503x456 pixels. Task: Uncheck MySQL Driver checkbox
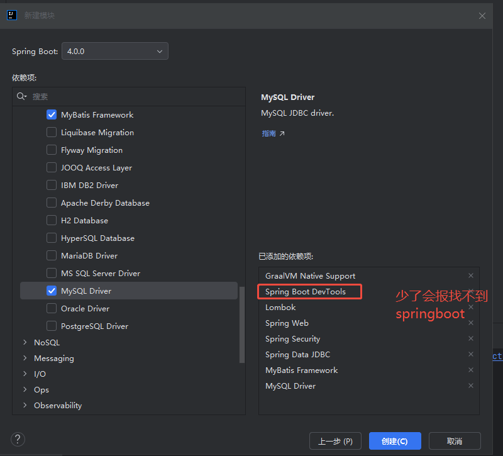click(52, 291)
